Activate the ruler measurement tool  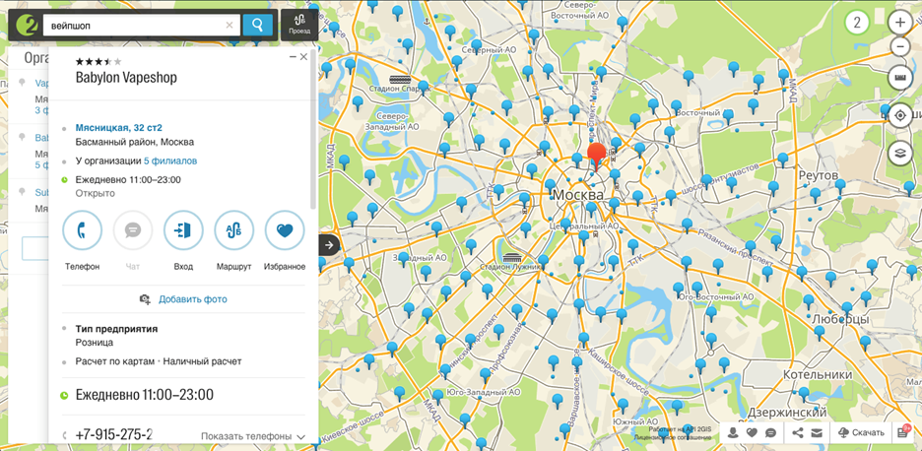899,77
